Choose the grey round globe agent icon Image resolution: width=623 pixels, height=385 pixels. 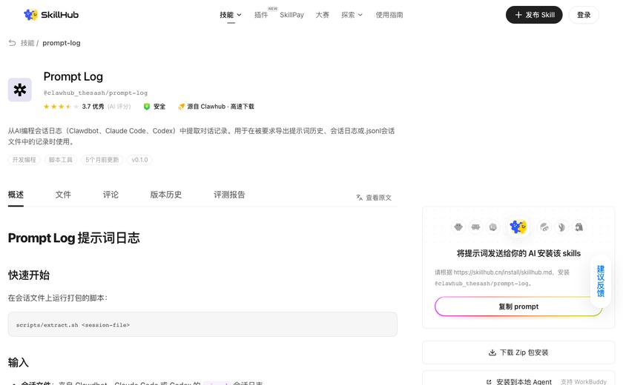493,227
